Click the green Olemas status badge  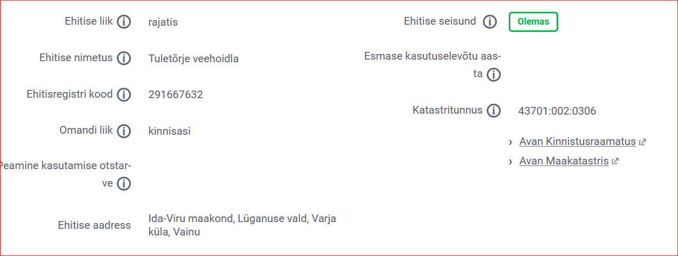coord(533,22)
